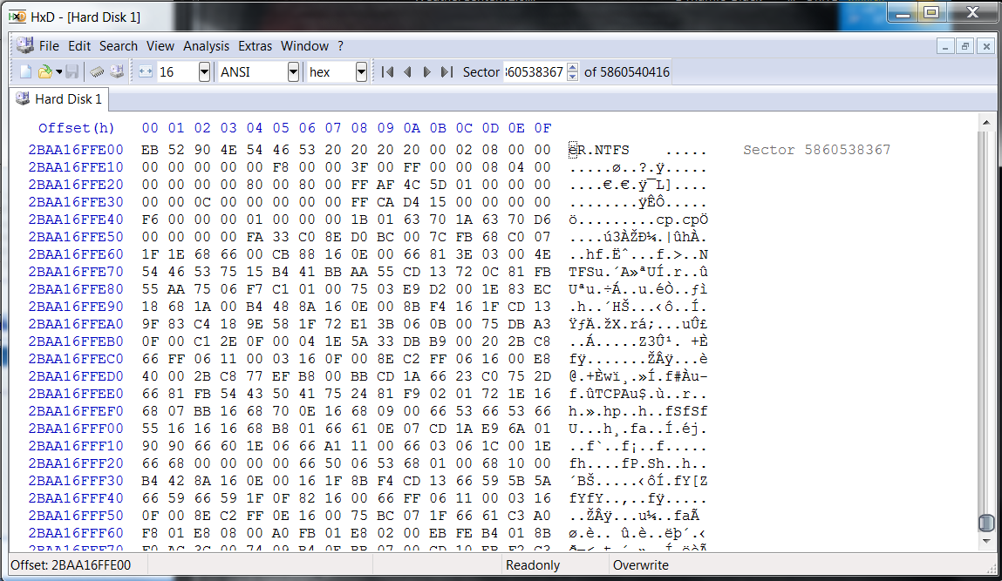Click the HxD title bar application icon

coord(17,17)
